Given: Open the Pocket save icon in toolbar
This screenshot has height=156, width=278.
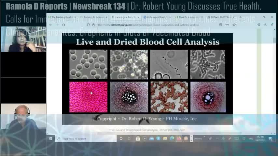Looking at the screenshot, I should (x=259, y=25).
